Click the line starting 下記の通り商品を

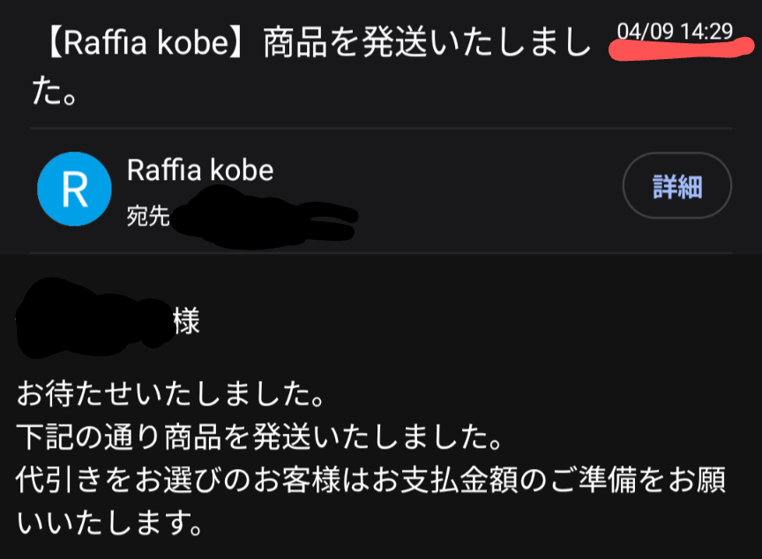[259, 436]
